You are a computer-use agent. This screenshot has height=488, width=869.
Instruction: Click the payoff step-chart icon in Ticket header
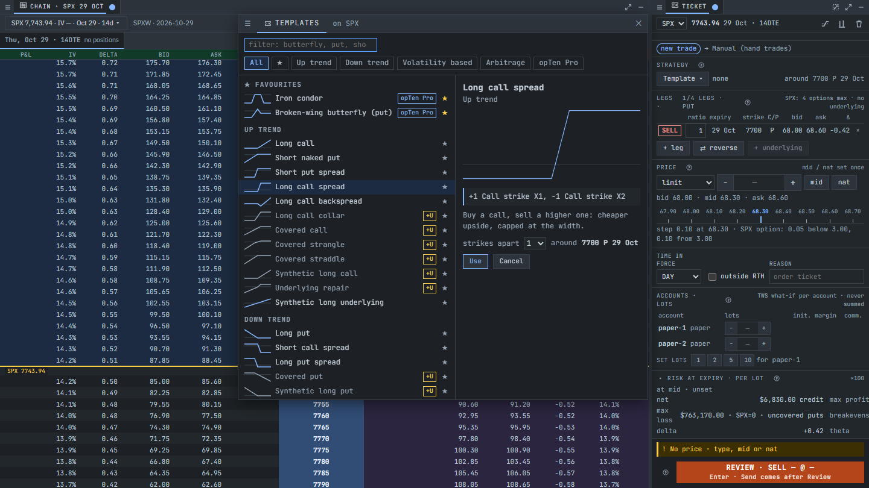pyautogui.click(x=825, y=23)
